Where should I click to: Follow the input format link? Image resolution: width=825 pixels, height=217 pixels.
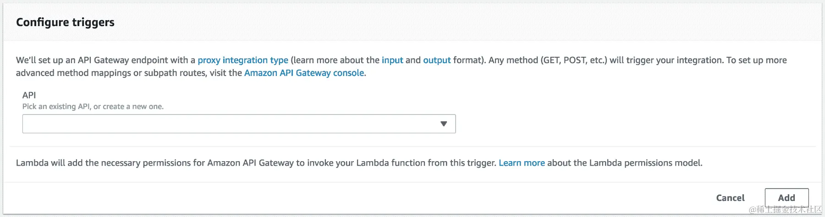pyautogui.click(x=392, y=60)
